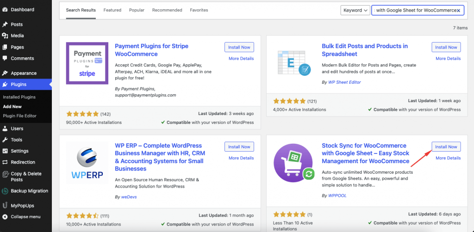Open Installed Plugins submenu item
Image resolution: width=474 pixels, height=232 pixels.
pos(19,97)
